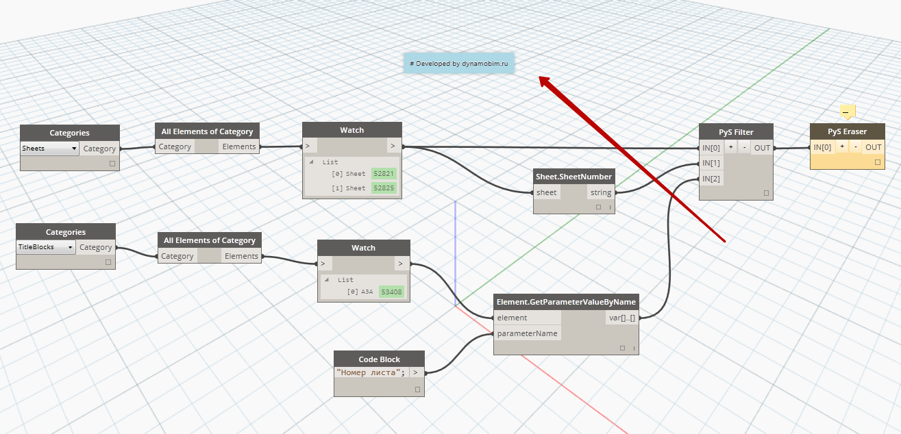
Task: Click the small square icon on Element.GetParameterValueByName node
Action: tap(622, 348)
